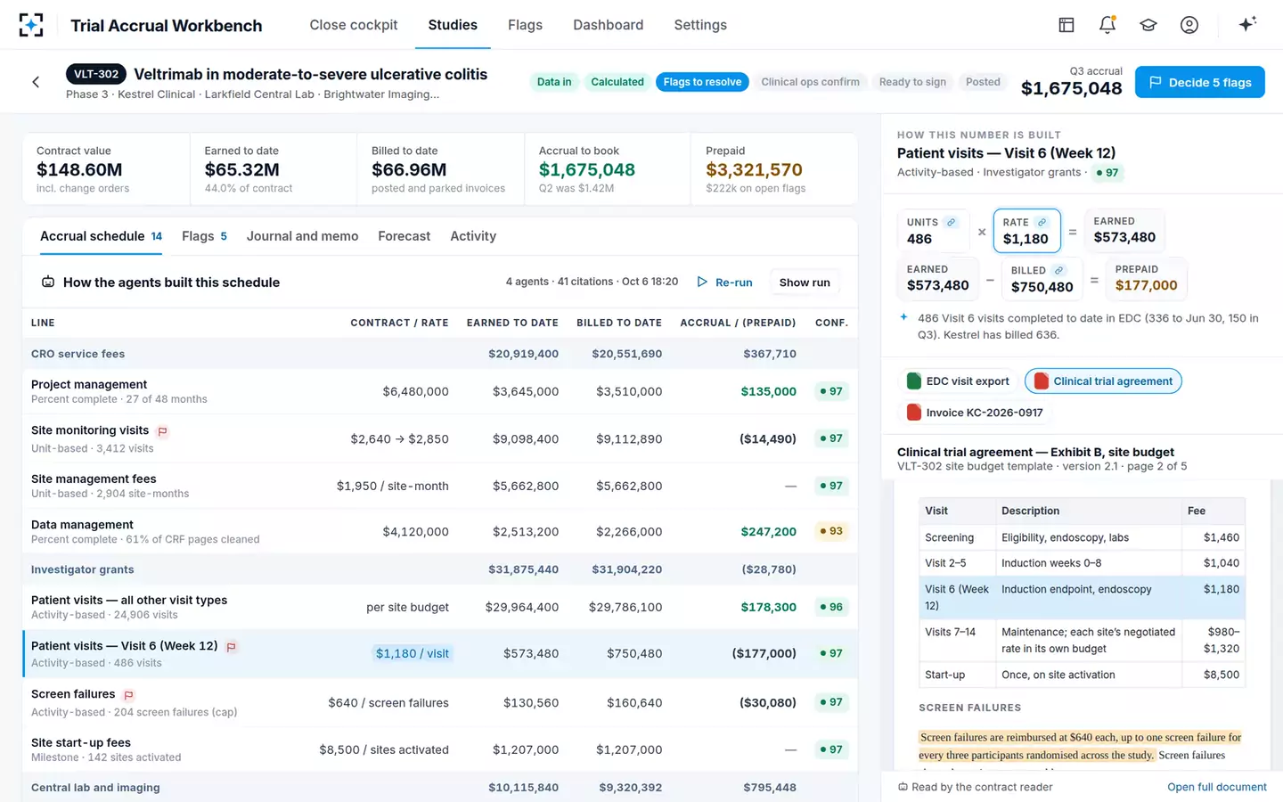Open the Activity tab
The image size is (1283, 802).
click(x=473, y=236)
